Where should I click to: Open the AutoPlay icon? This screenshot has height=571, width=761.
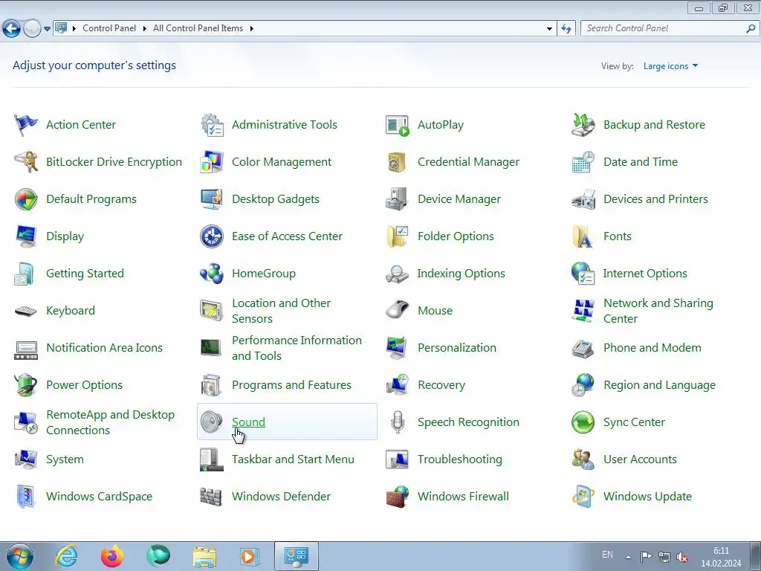point(398,125)
